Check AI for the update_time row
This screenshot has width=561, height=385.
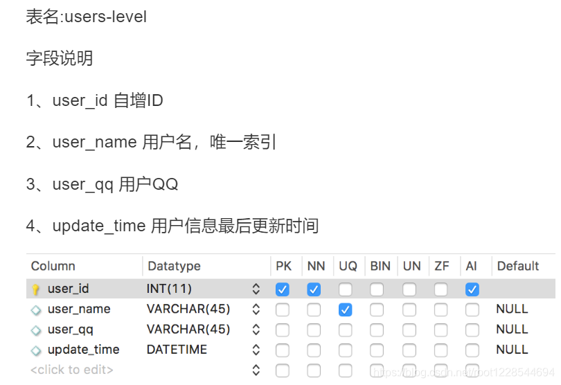472,350
